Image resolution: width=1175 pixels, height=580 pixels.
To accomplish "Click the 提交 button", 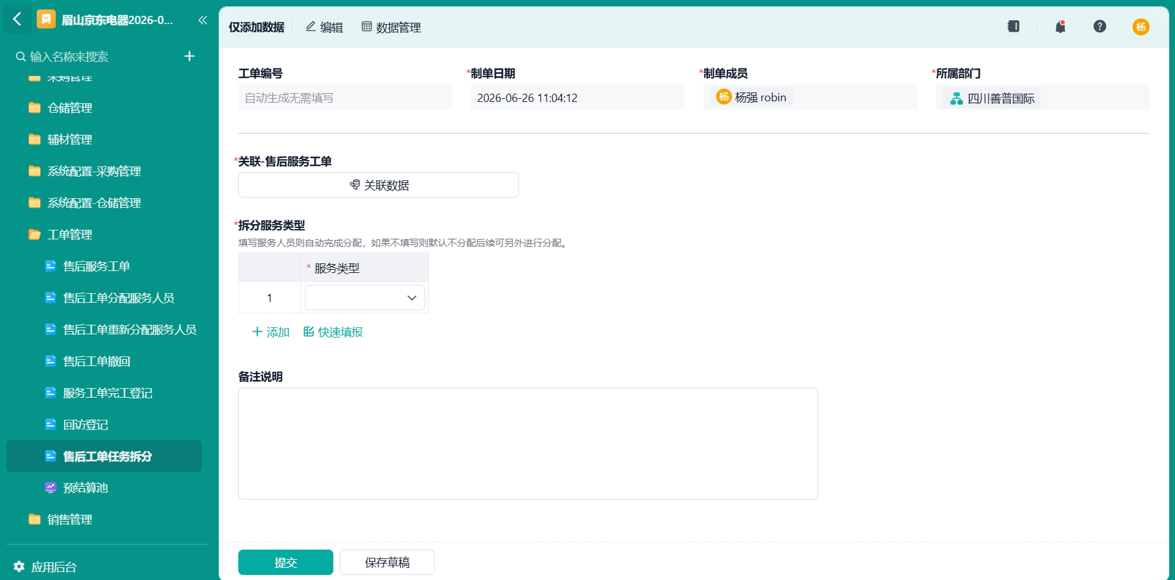I will point(286,562).
